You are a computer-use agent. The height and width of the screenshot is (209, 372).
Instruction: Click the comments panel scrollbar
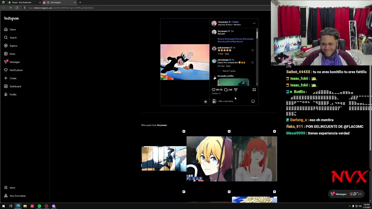tap(257, 35)
